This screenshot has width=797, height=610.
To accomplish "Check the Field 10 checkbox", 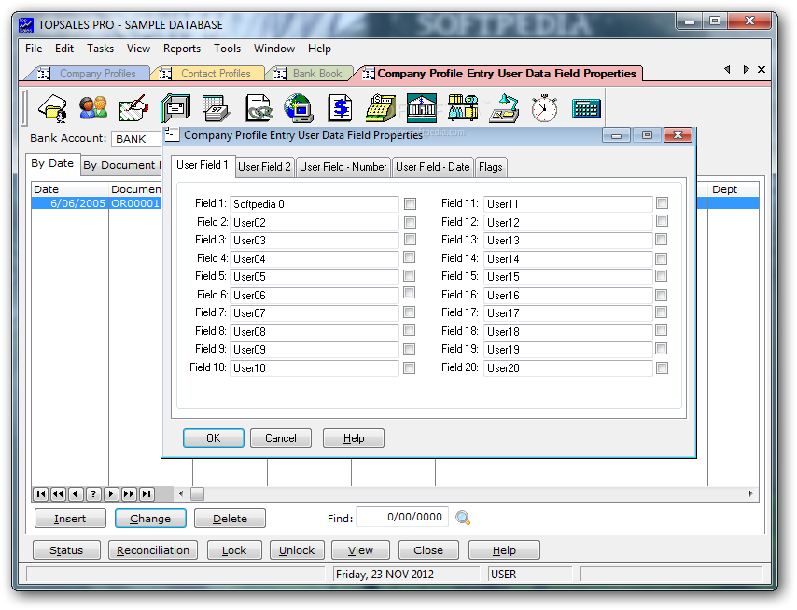I will 409,367.
